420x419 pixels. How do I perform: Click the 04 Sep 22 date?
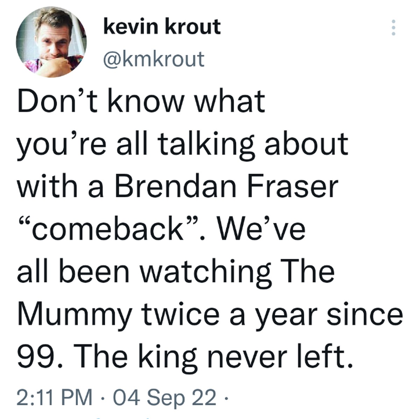(x=165, y=397)
